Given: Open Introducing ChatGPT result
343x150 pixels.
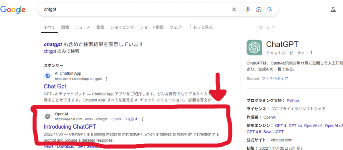Looking at the screenshot, I should (70, 127).
